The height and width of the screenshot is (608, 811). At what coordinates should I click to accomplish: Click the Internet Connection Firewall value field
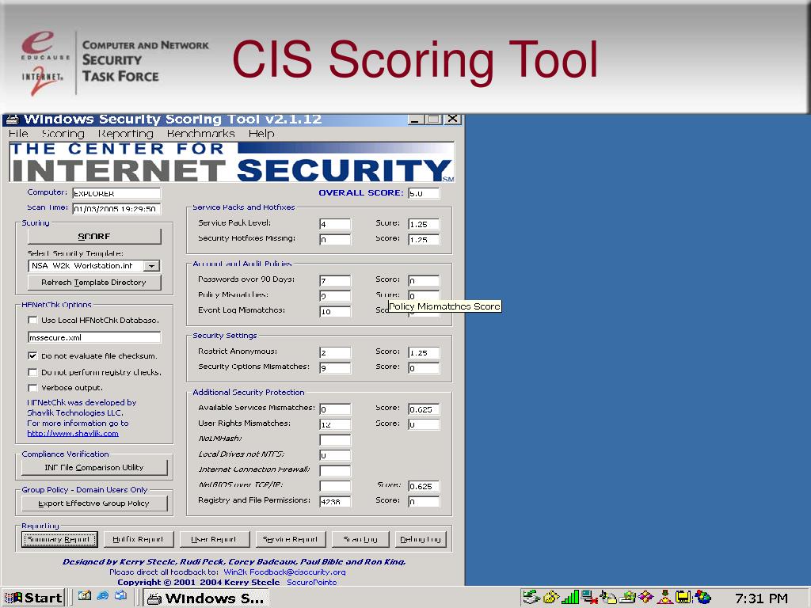click(335, 470)
